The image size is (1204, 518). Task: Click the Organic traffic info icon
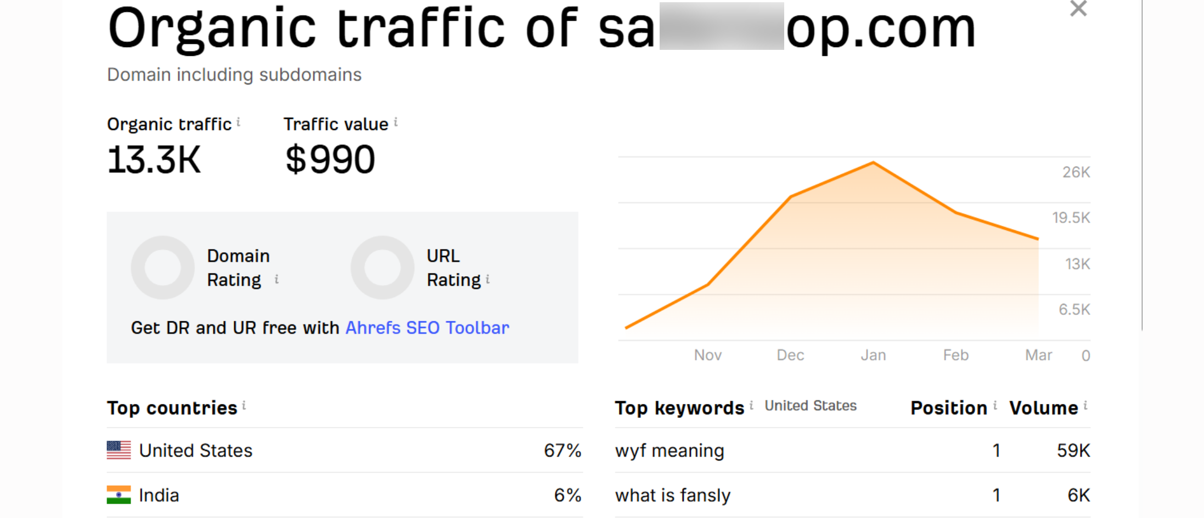pyautogui.click(x=238, y=122)
